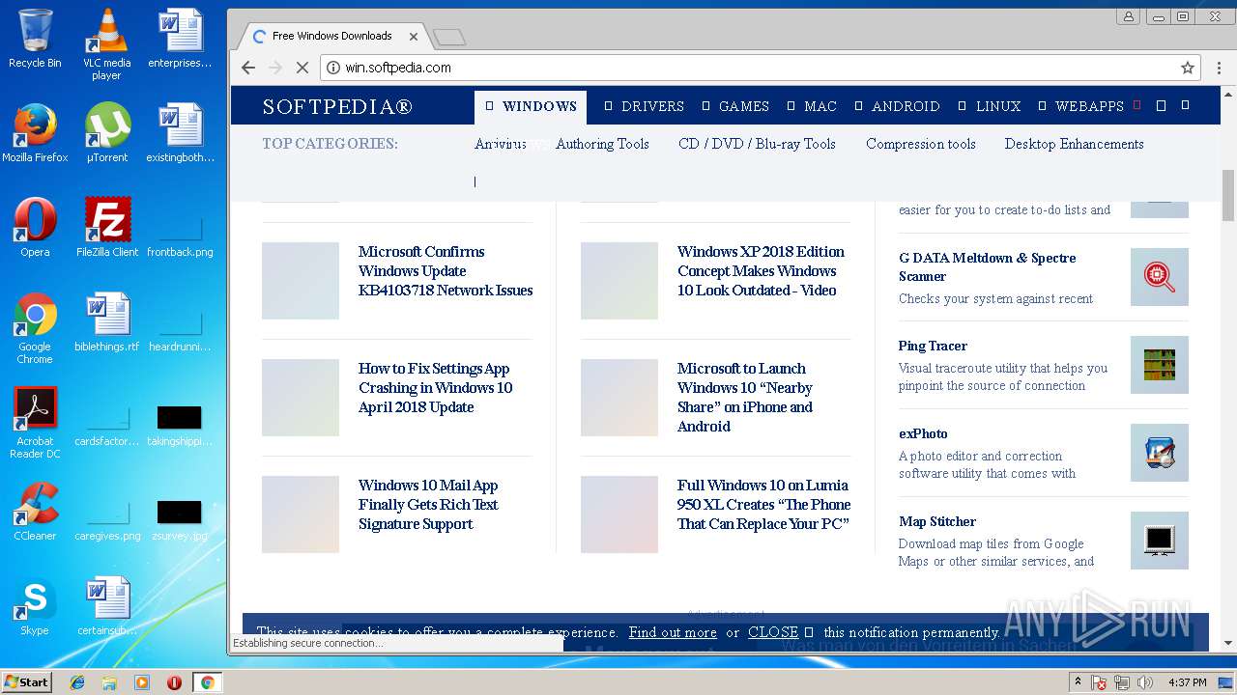This screenshot has width=1237, height=695.
Task: Open G DATA Meltdown scanner icon
Action: click(x=1160, y=277)
